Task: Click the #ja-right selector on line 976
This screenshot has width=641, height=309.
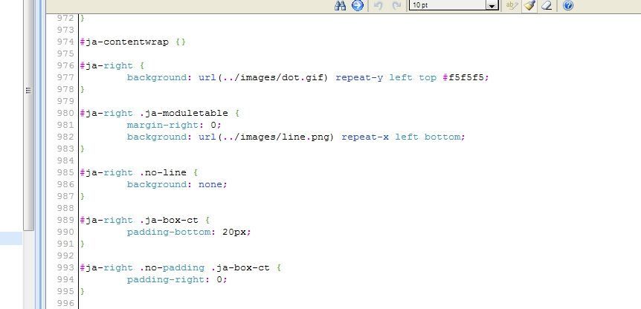Action: [x=106, y=65]
